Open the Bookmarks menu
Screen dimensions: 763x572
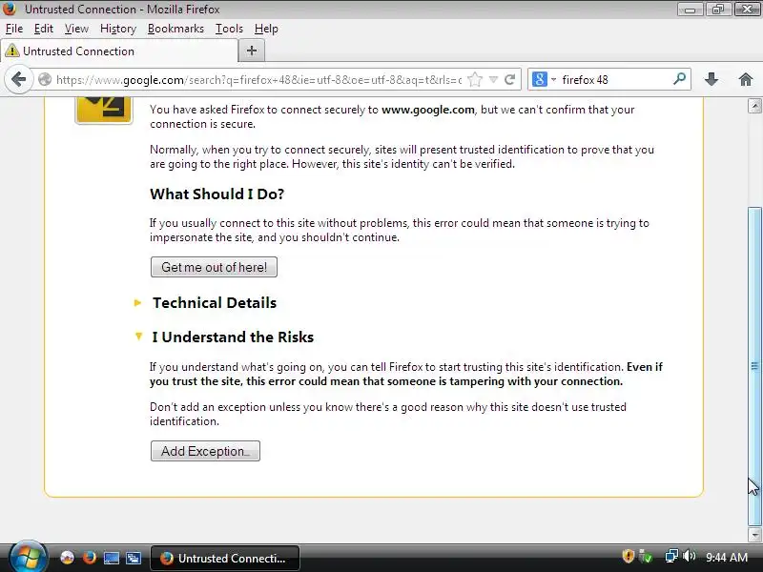pos(175,29)
